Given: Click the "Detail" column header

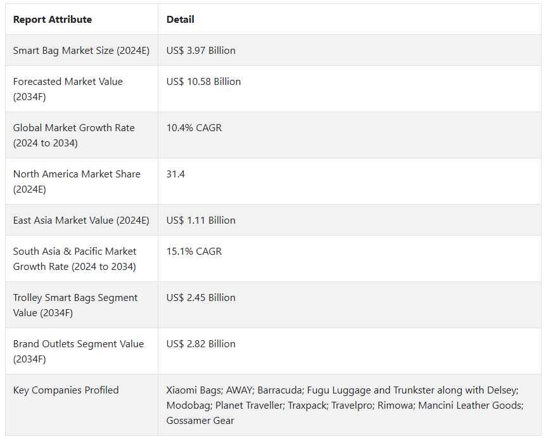Looking at the screenshot, I should pyautogui.click(x=181, y=20).
